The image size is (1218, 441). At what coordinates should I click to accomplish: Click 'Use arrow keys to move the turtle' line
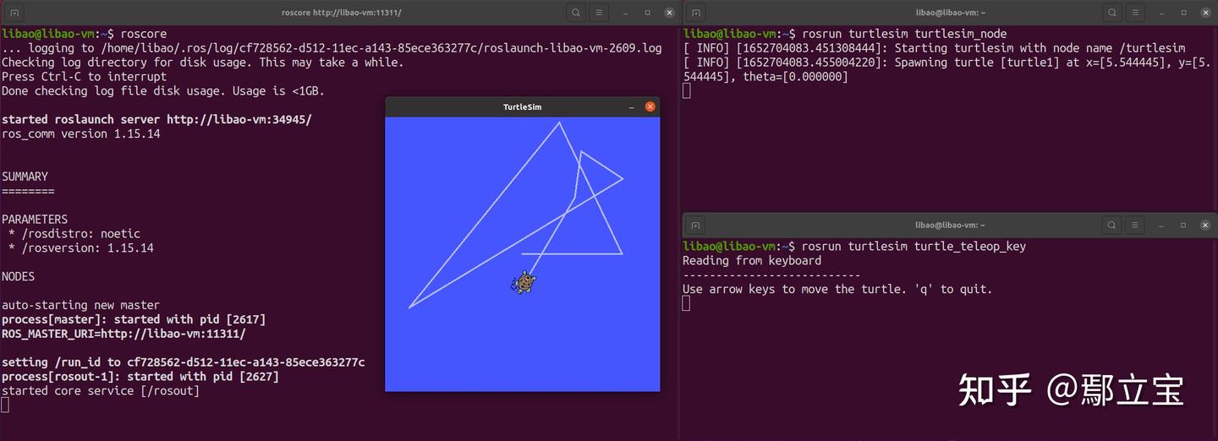[837, 289]
